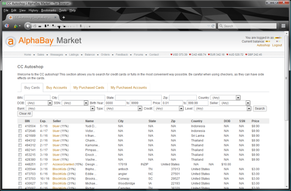Click the browser Search field
Screen dimensions: 291x191
tap(247, 26)
